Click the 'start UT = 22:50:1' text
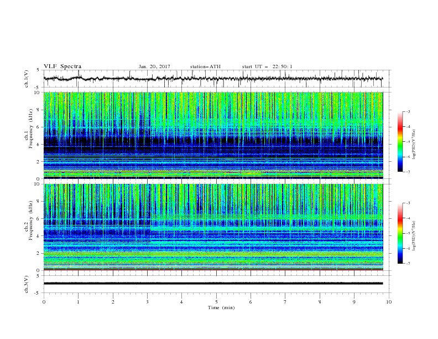Viewport: 438px width, 339px height. pos(267,66)
